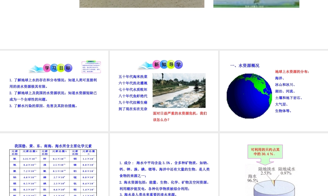Click the paragraph 1. 成分: 海水中平均含盐3.5%

(x=165, y=169)
